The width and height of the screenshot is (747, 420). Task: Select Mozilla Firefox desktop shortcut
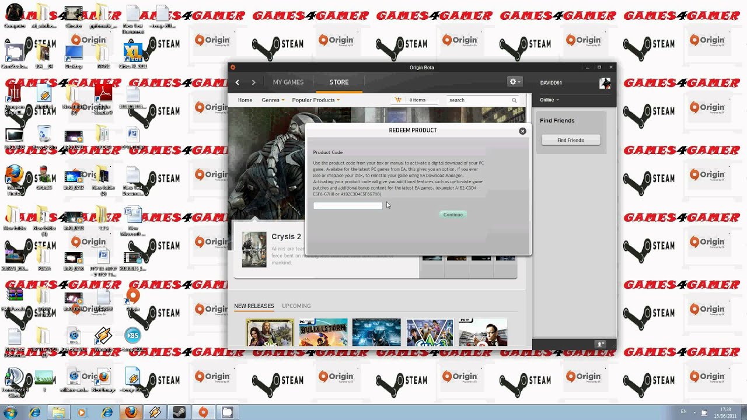point(14,180)
